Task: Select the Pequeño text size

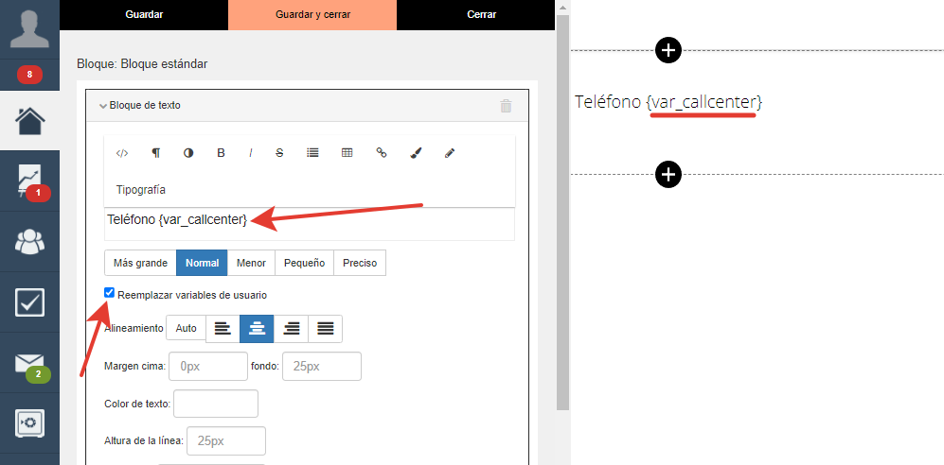Action: click(305, 263)
